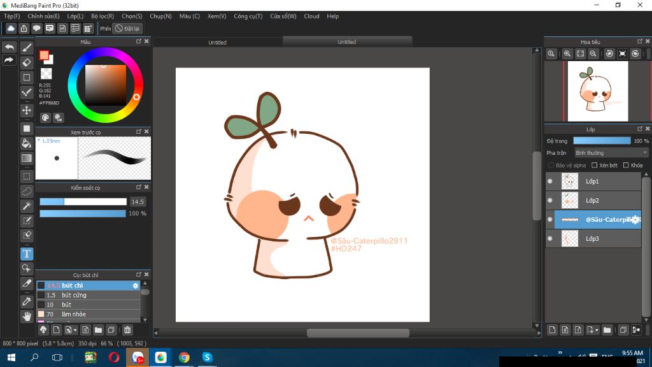Image resolution: width=652 pixels, height=367 pixels.
Task: Select the Lớp3 layer row
Action: point(593,239)
